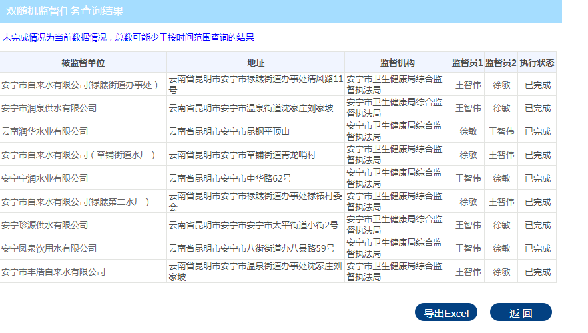Screen dimensions: 588x333
Task: Select the 监督员1 column header
Action: point(467,63)
